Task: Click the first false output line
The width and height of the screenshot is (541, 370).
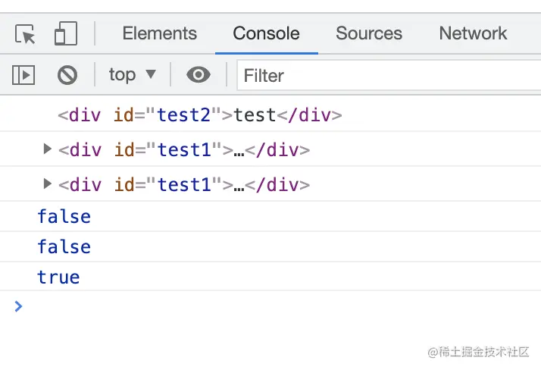Action: click(64, 217)
